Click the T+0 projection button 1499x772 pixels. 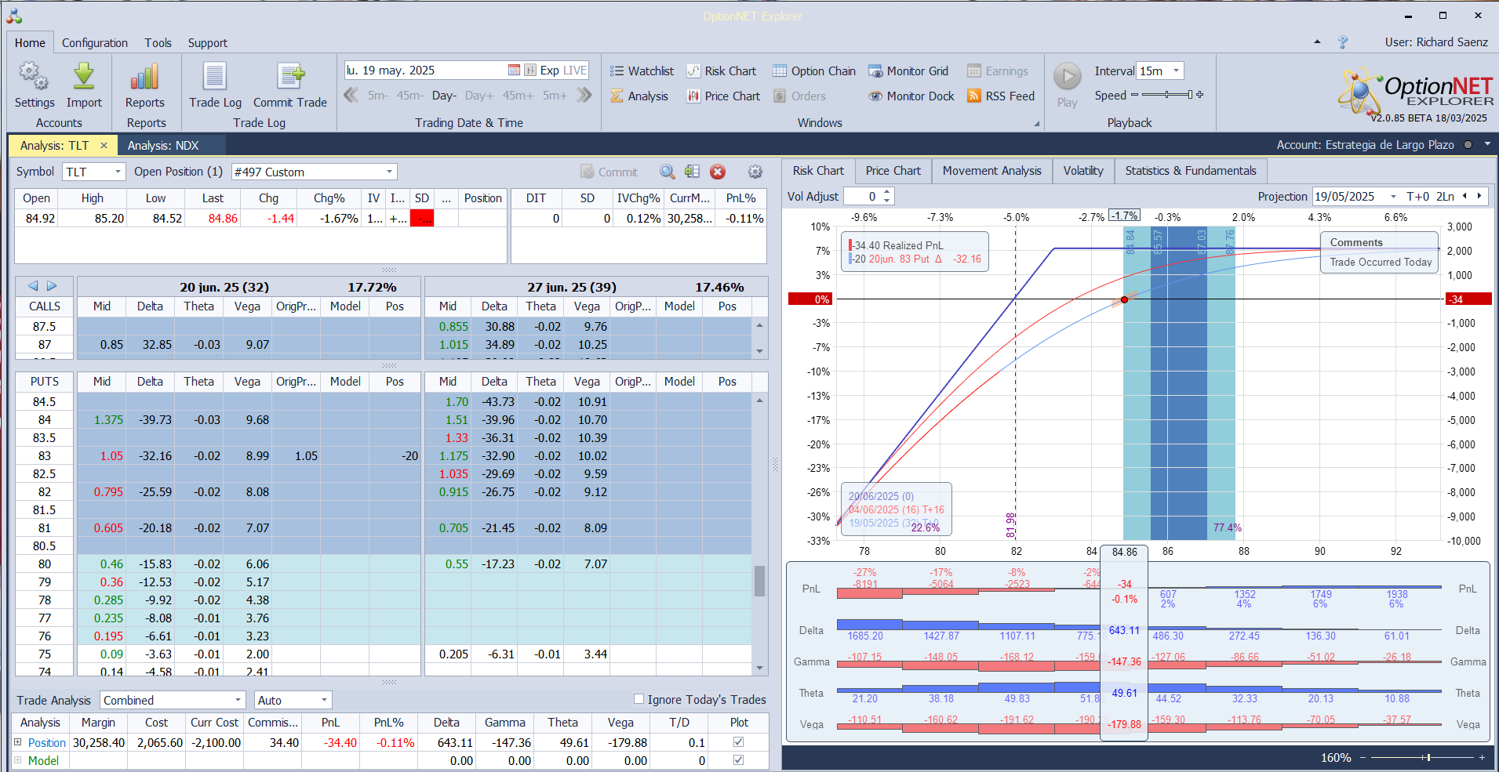[x=1418, y=196]
